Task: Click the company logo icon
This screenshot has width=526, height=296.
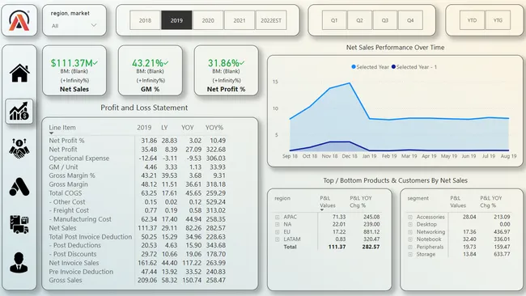Action: 19,20
